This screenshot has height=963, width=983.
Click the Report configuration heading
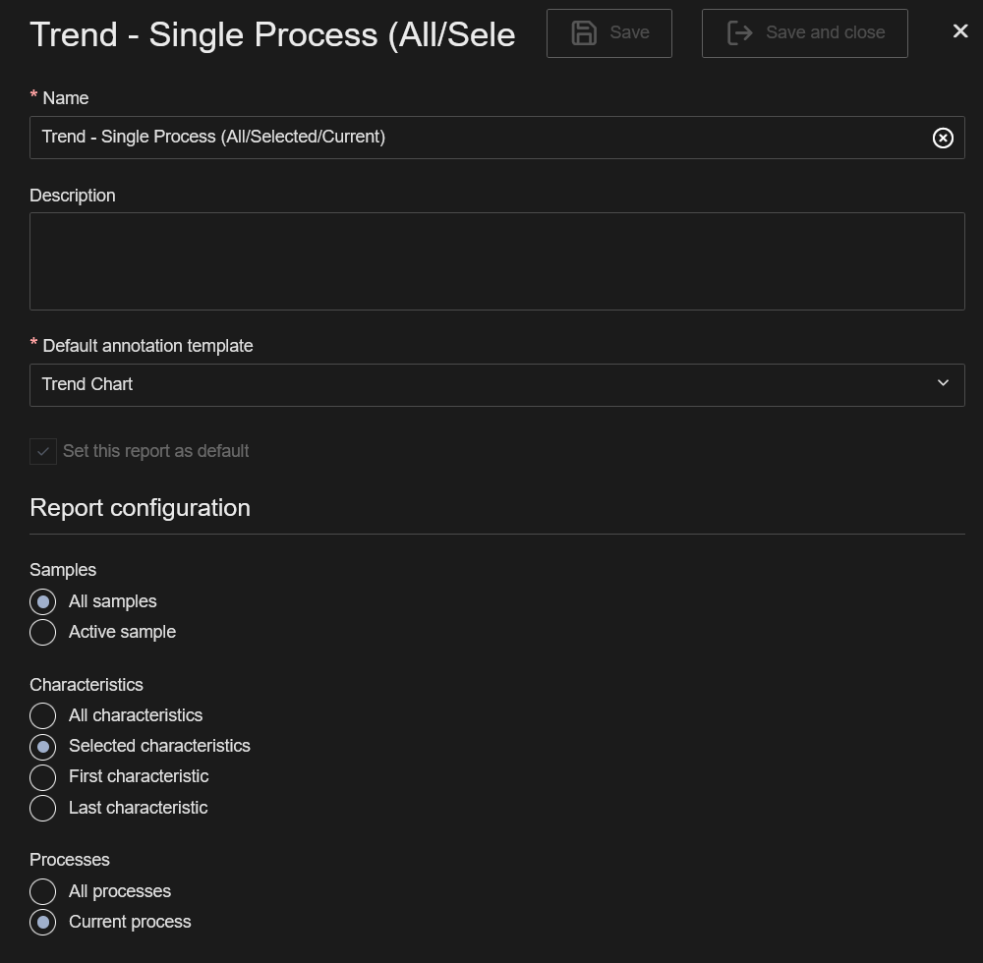coord(140,508)
